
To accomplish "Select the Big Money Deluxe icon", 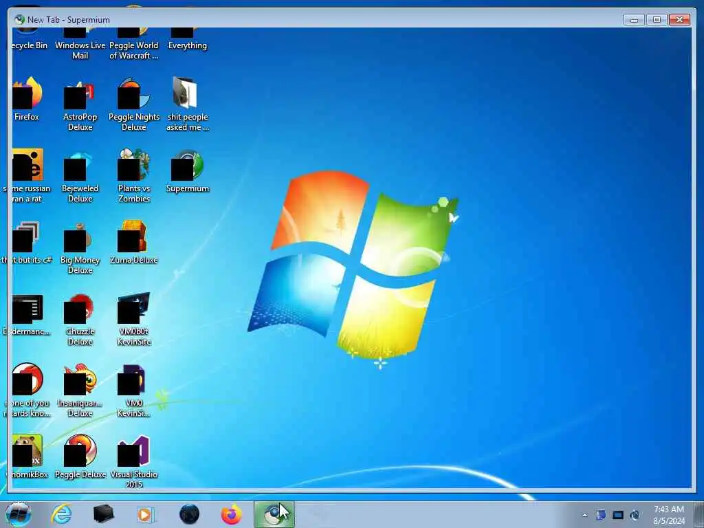I will (x=80, y=247).
